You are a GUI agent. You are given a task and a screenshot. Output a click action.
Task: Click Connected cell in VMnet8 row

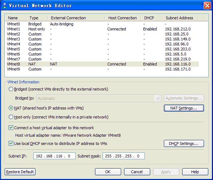[117, 64]
